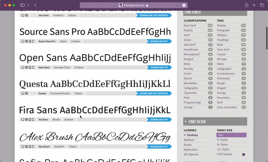
Task: Toggle the Ebook license filter
Action: 188,144
